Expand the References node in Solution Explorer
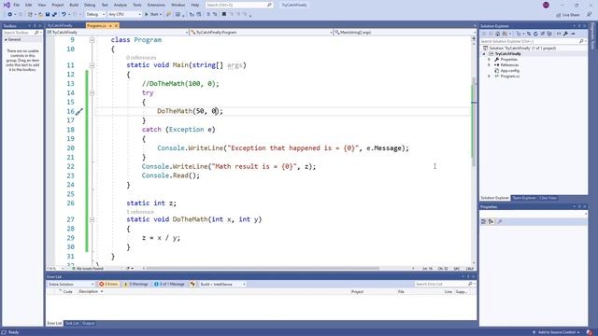The image size is (598, 336). 490,65
